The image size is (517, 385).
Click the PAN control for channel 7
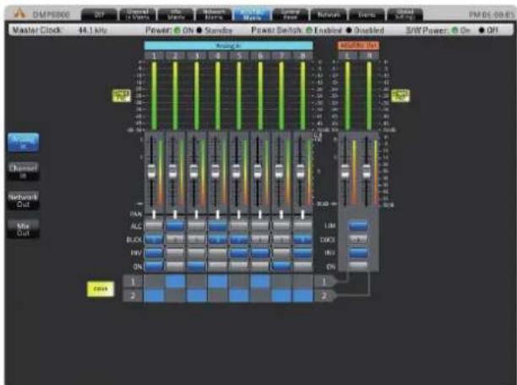click(281, 214)
